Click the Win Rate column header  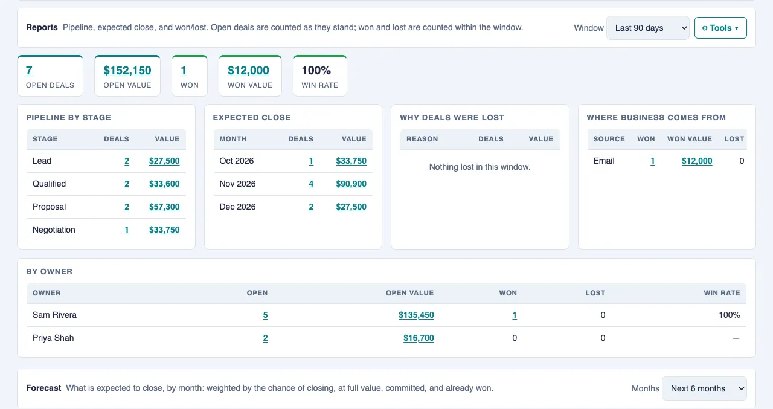coord(722,292)
